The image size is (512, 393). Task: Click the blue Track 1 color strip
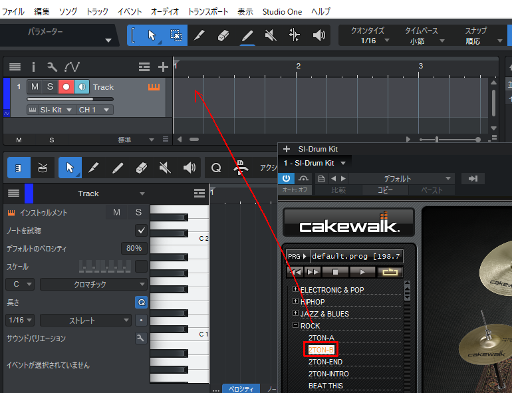coord(7,94)
